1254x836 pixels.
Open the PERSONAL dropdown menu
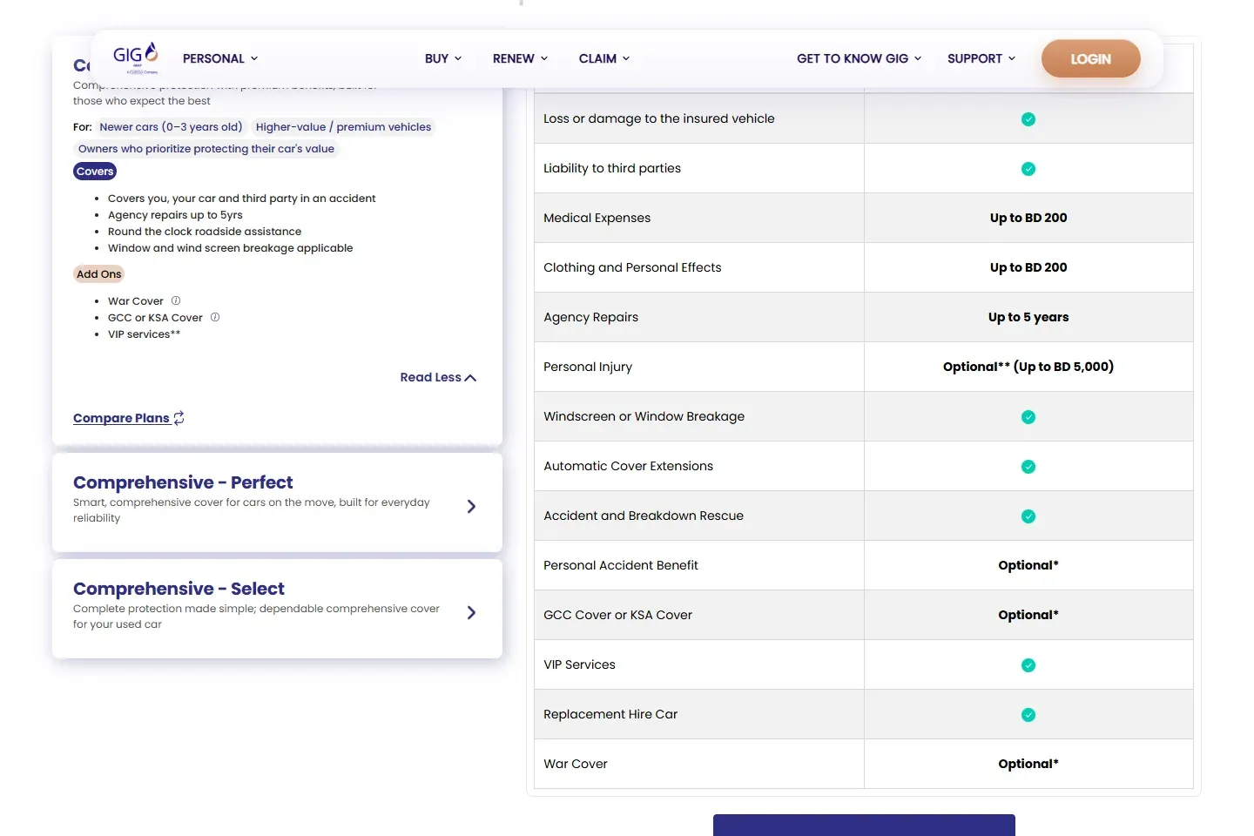click(x=220, y=58)
